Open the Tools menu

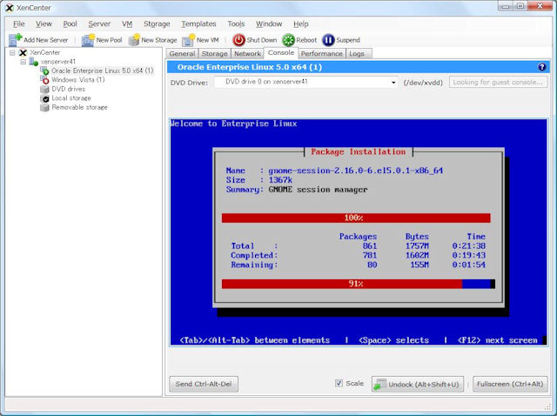tap(236, 23)
